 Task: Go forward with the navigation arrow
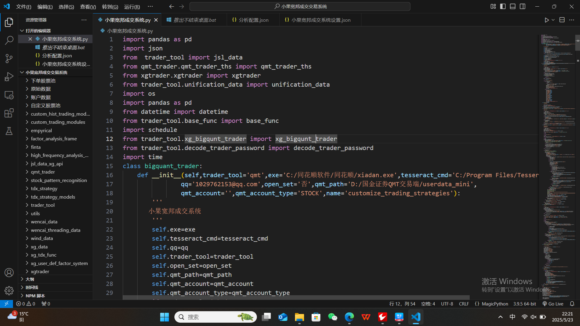[x=181, y=6]
